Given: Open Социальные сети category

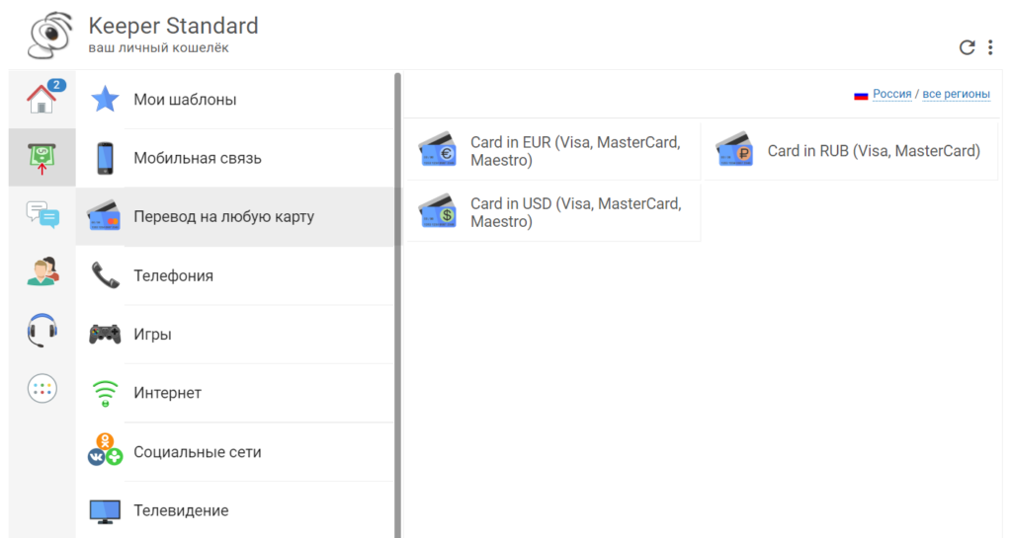Looking at the screenshot, I should tap(235, 452).
